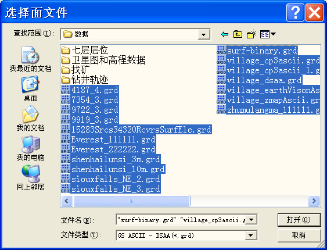Image resolution: width=327 pixels, height=250 pixels.
Task: Expand the 文件名 filename dropdown arrow
Action: 251,220
